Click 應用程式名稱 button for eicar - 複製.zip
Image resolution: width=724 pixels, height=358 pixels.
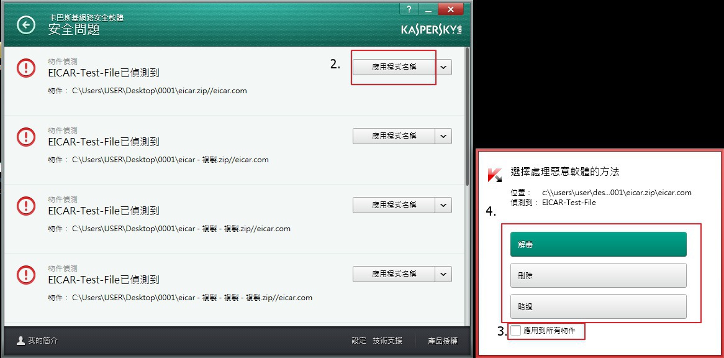[x=394, y=136]
